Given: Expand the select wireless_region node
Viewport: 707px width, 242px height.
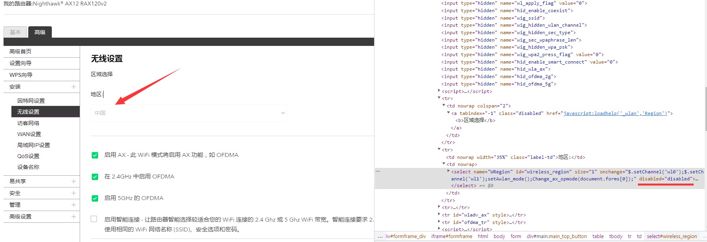Looking at the screenshot, I should 449,171.
